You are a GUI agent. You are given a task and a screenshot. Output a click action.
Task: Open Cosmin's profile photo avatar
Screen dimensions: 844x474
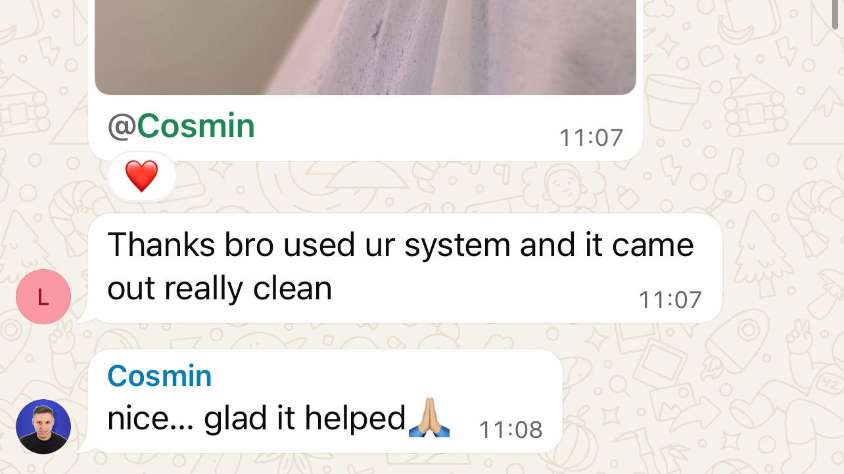[43, 427]
